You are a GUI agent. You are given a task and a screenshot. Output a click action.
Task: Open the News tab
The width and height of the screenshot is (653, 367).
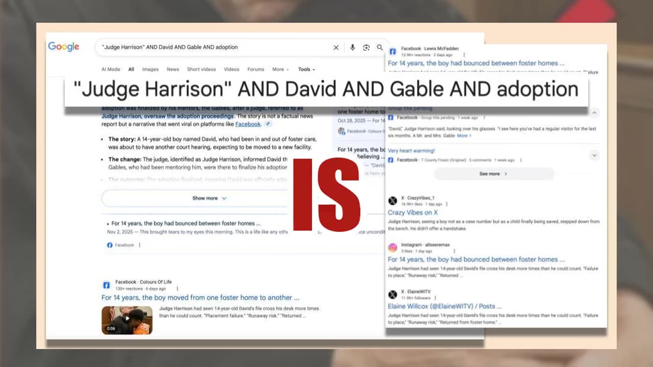click(x=173, y=69)
